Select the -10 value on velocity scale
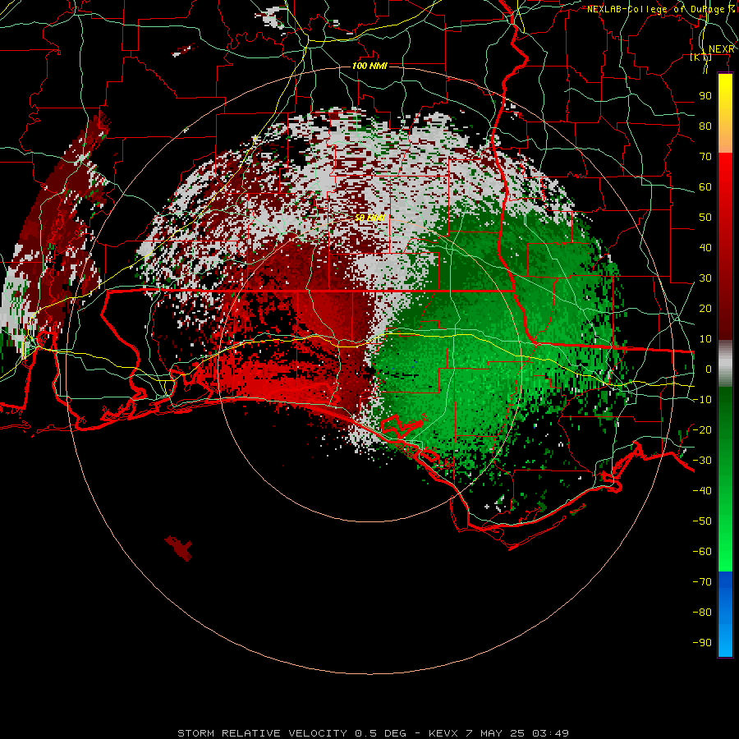Viewport: 739px width, 739px height. 702,400
